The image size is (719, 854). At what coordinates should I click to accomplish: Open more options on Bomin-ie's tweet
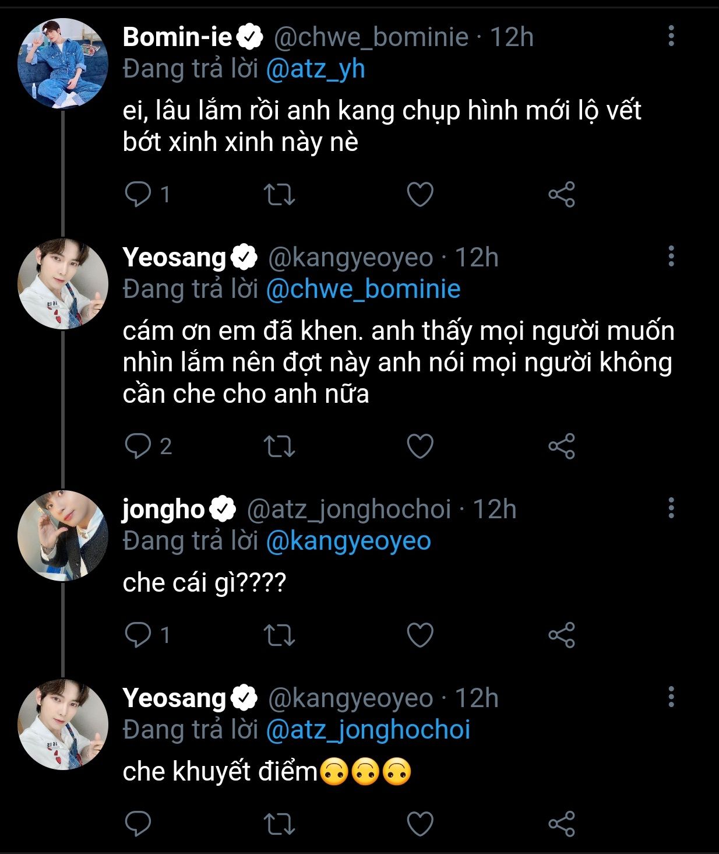pyautogui.click(x=671, y=36)
